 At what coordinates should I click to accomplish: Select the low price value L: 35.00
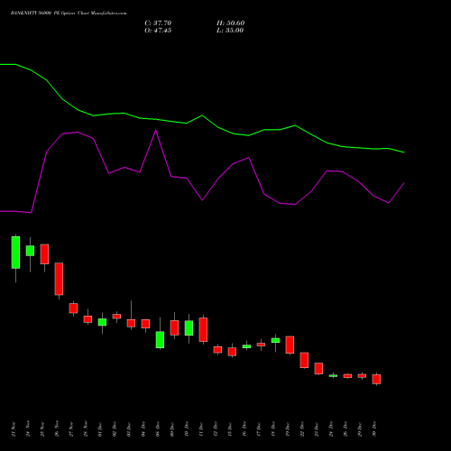230,31
